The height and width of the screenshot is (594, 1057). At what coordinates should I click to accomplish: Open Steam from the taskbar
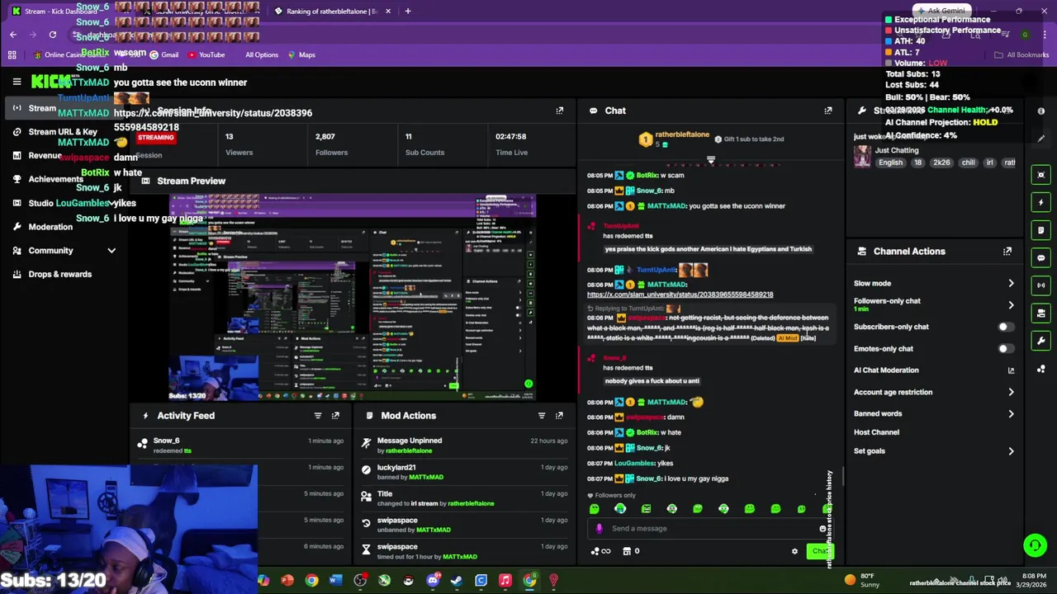pos(457,581)
